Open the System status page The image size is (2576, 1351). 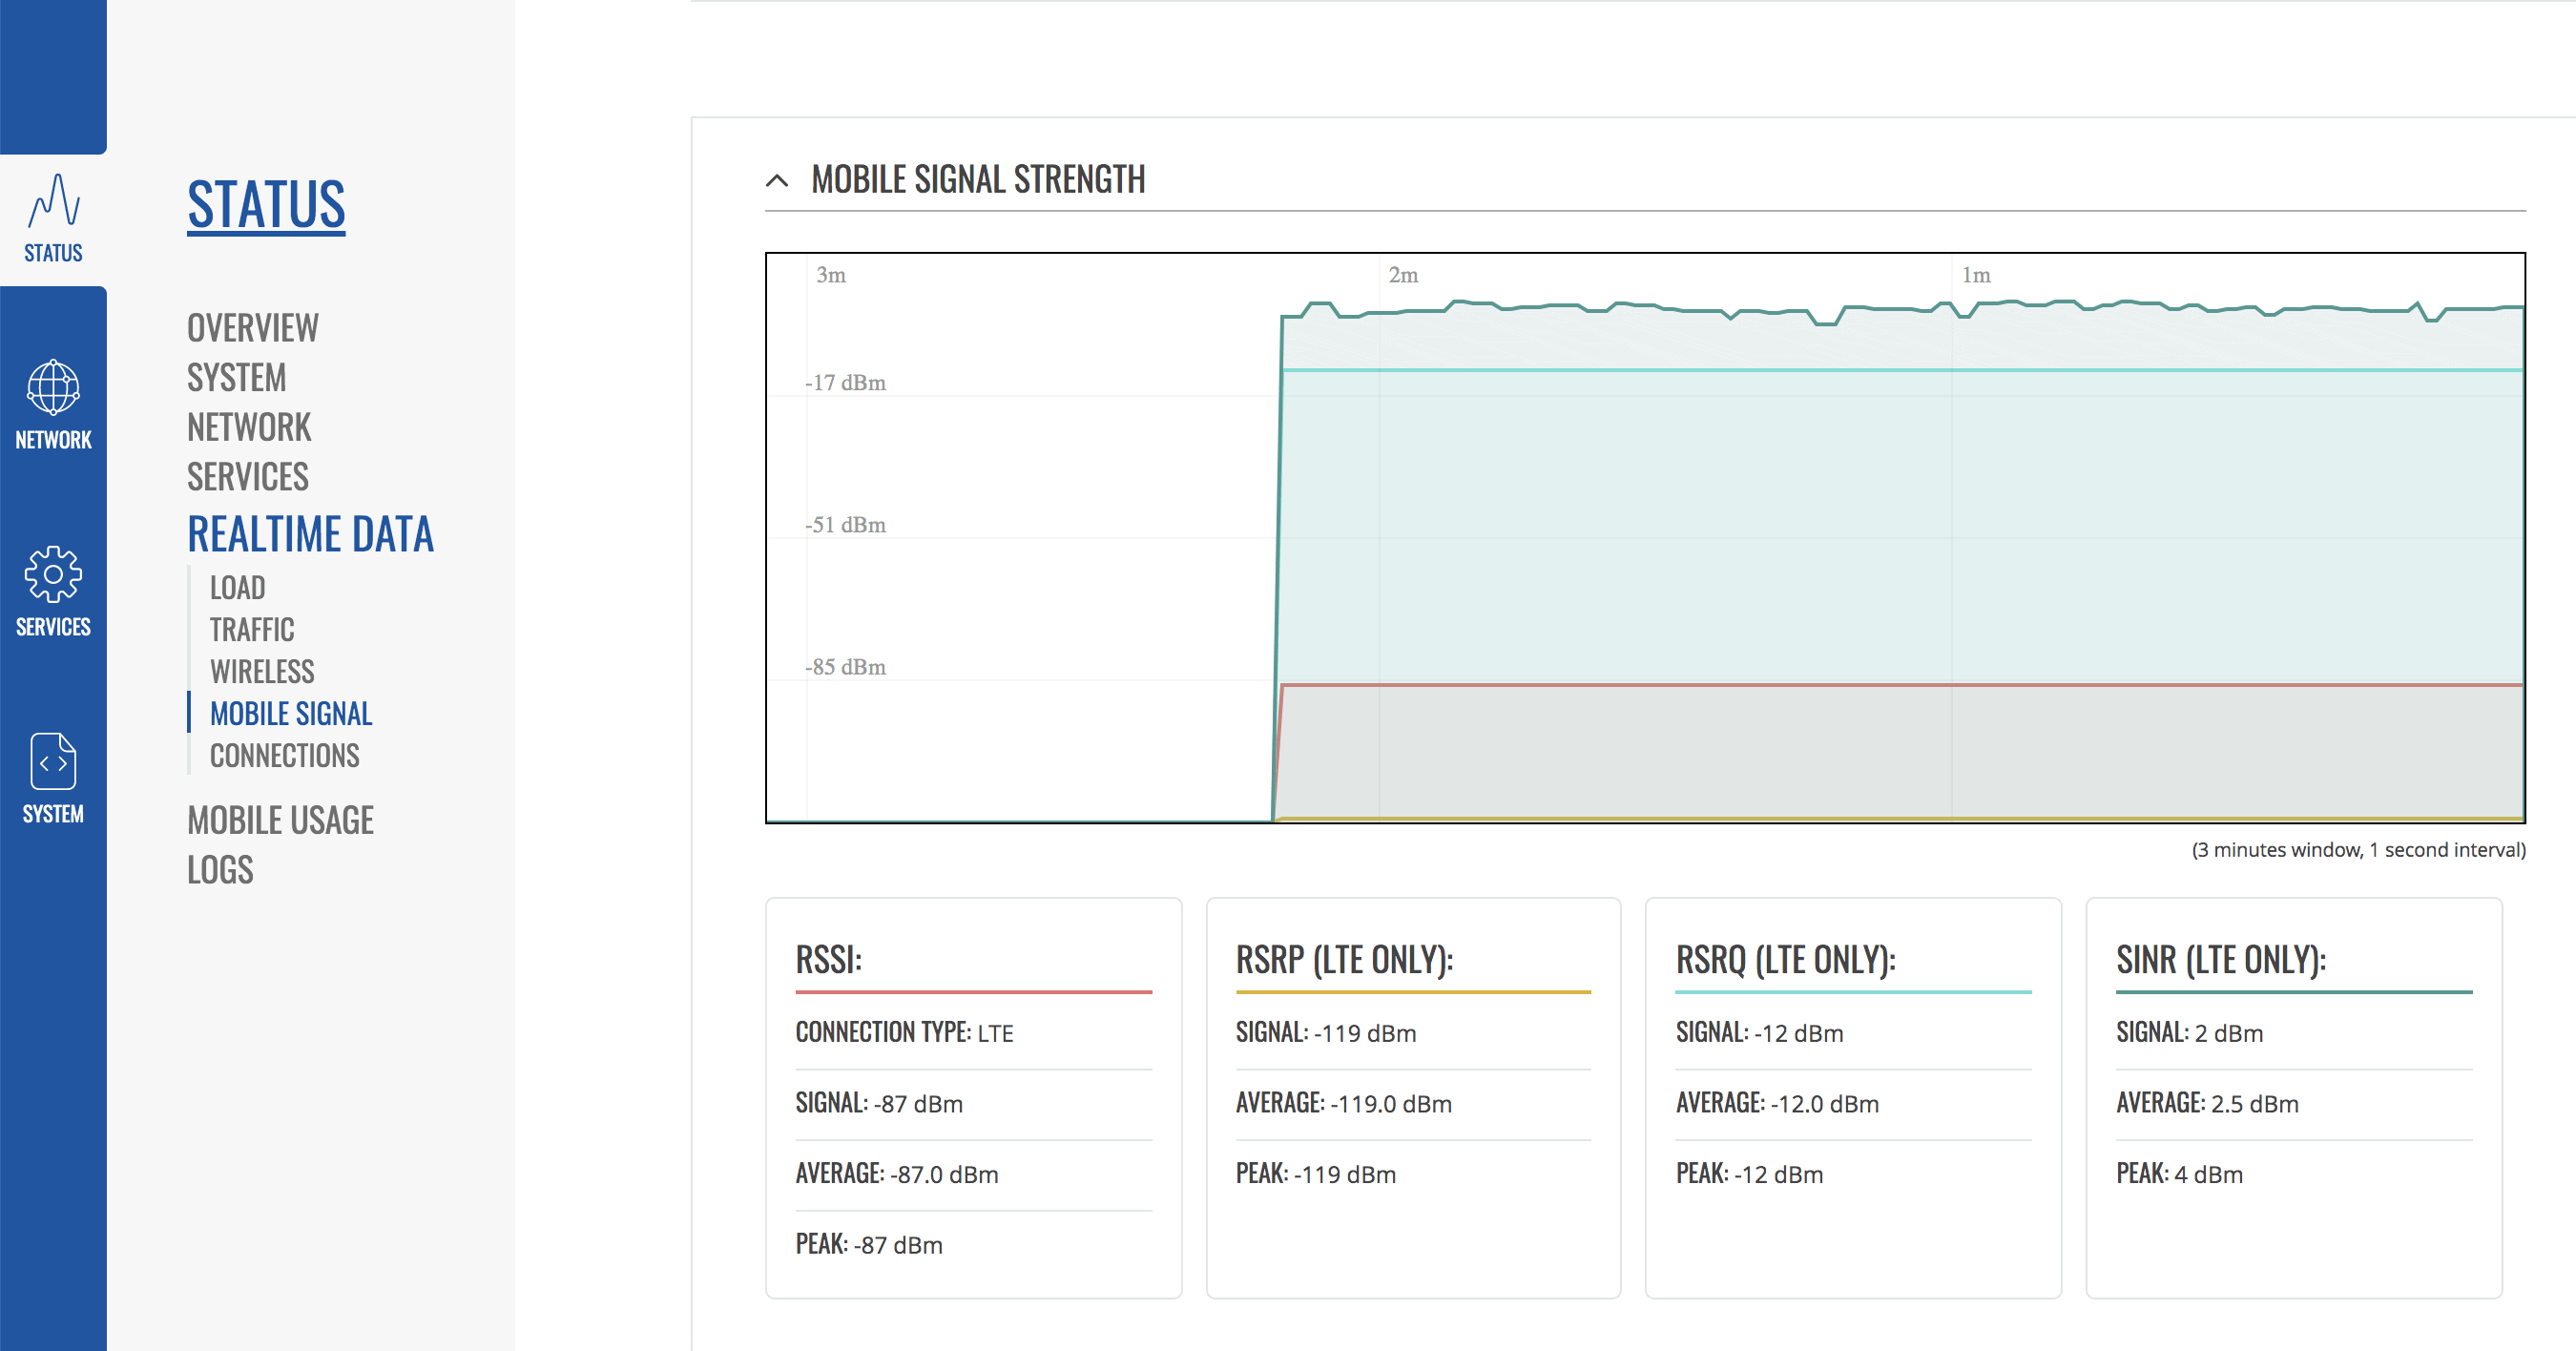click(237, 378)
